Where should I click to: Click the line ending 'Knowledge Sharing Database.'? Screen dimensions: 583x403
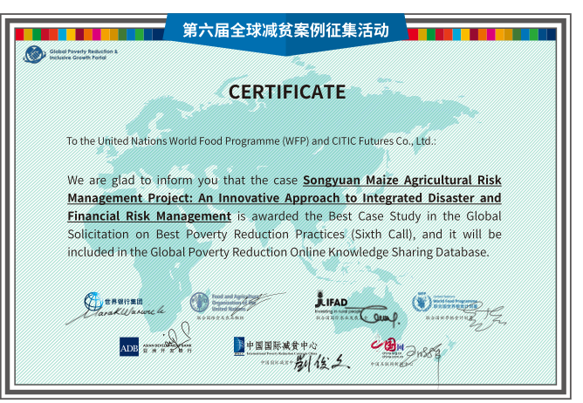coord(278,252)
